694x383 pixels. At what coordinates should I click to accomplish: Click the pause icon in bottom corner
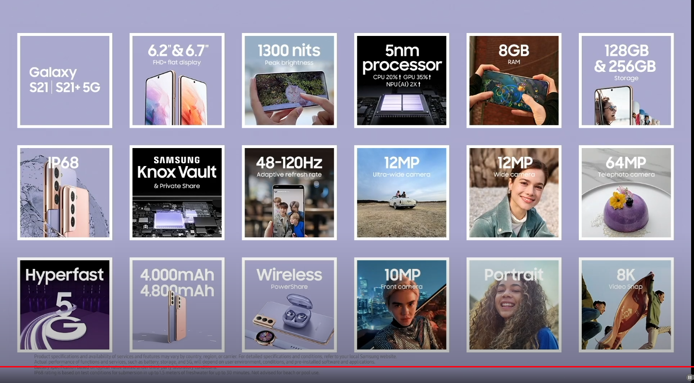(690, 377)
